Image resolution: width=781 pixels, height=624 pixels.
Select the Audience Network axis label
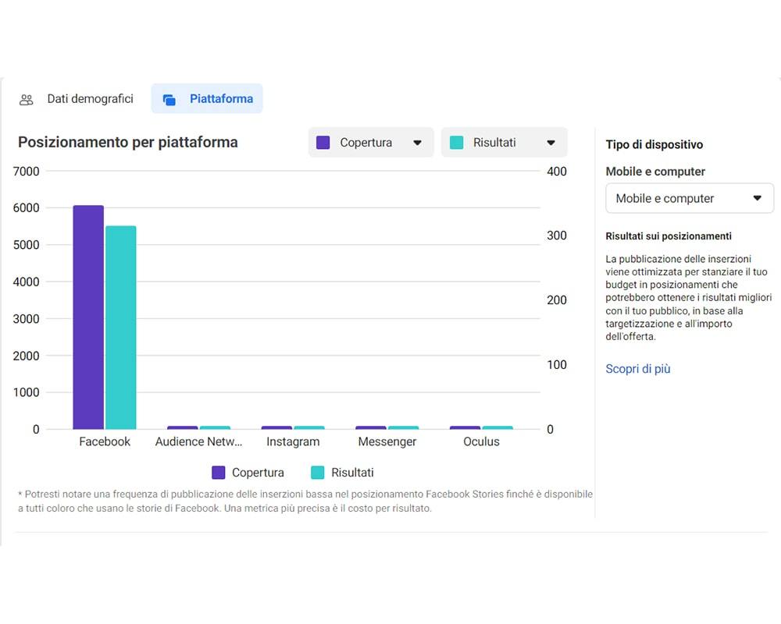(x=198, y=441)
